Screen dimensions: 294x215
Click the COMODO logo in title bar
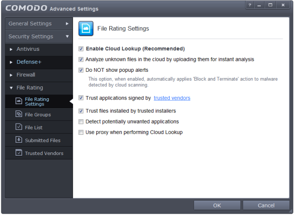26,8
